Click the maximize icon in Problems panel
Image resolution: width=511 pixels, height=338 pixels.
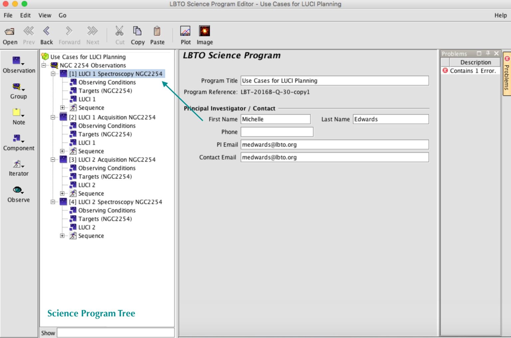coord(479,53)
